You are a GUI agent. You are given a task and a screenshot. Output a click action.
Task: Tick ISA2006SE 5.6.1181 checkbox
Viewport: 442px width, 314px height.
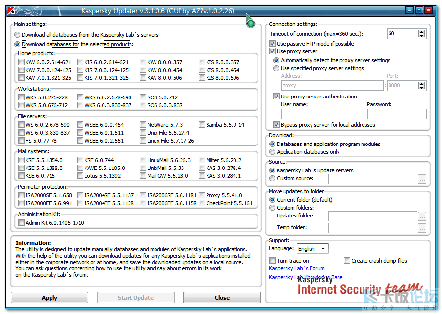(x=143, y=195)
